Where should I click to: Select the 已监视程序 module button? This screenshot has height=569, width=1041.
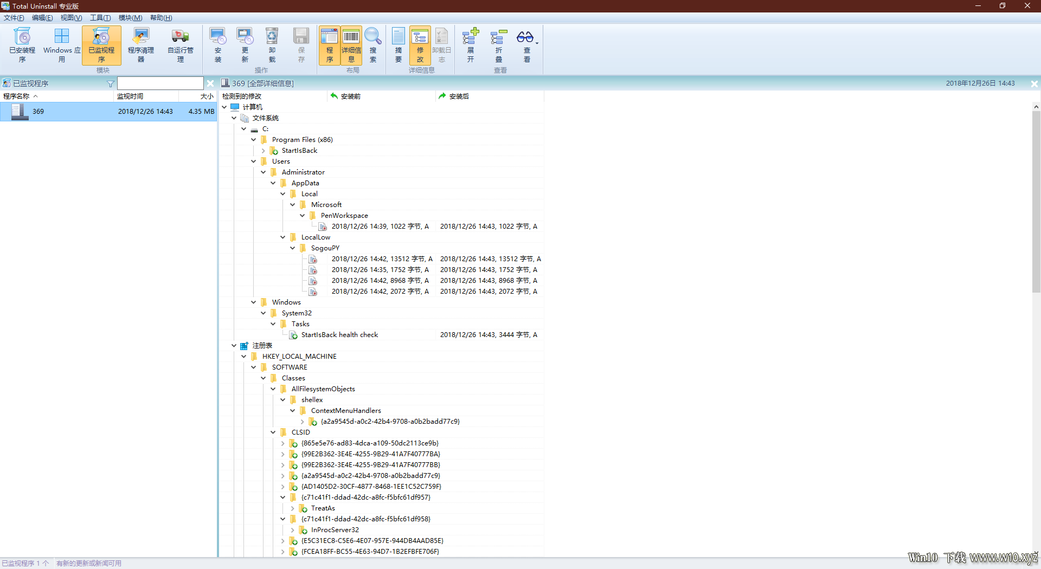pyautogui.click(x=101, y=46)
